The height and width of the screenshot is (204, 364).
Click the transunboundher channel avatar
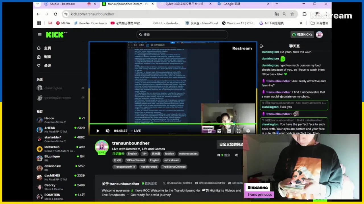click(102, 147)
